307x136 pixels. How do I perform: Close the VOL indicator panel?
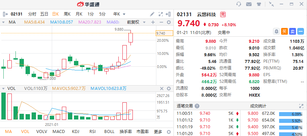161,89
